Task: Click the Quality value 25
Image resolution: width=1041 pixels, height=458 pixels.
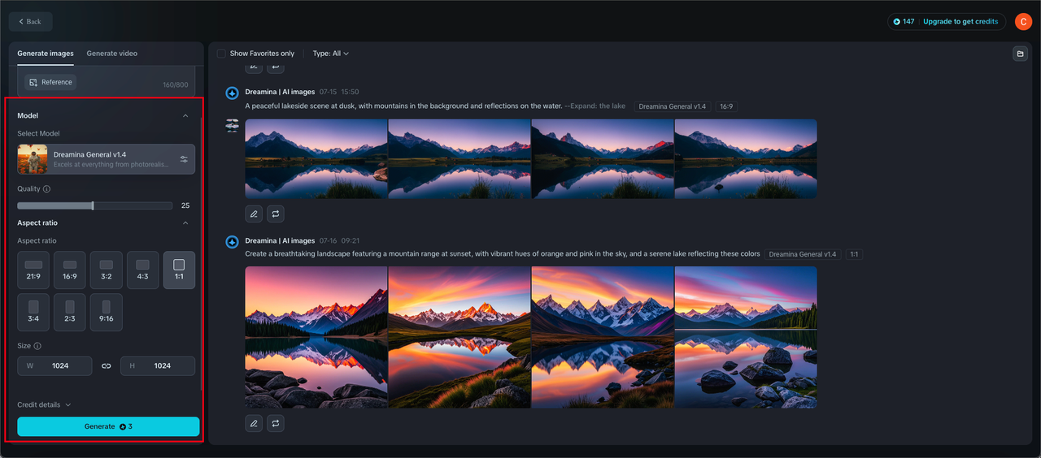Action: point(185,205)
